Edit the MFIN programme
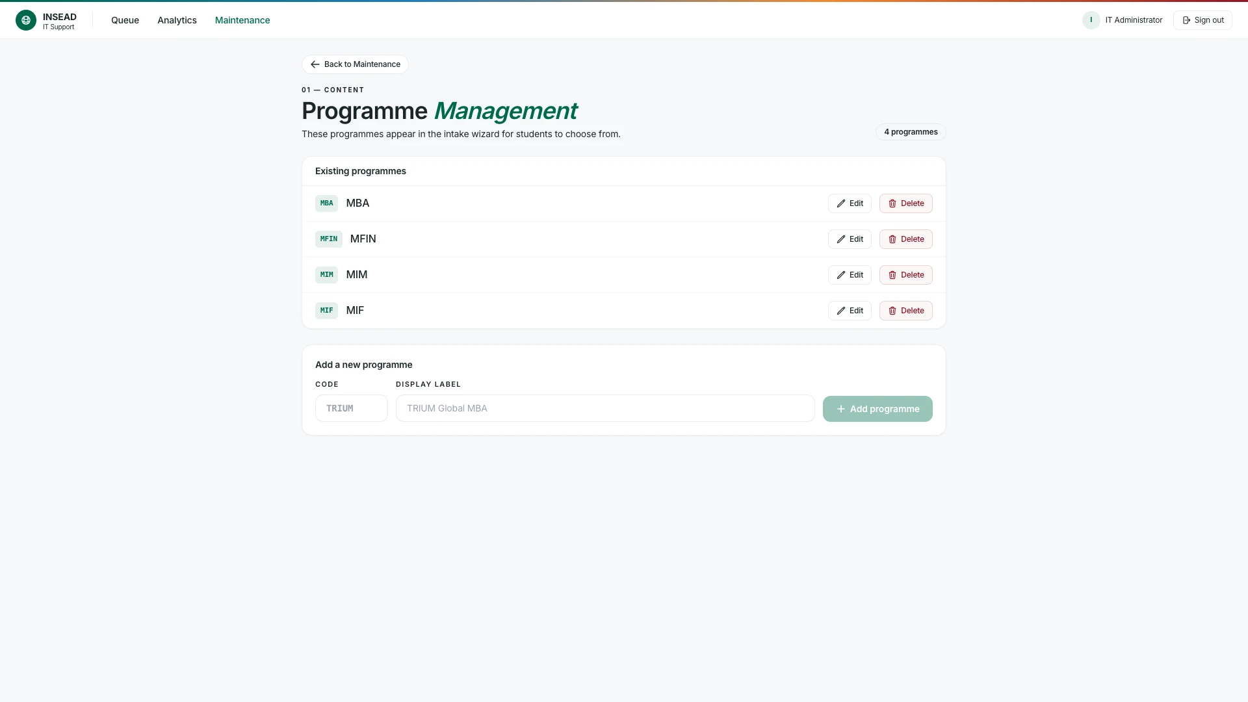Image resolution: width=1248 pixels, height=702 pixels. pyautogui.click(x=850, y=239)
